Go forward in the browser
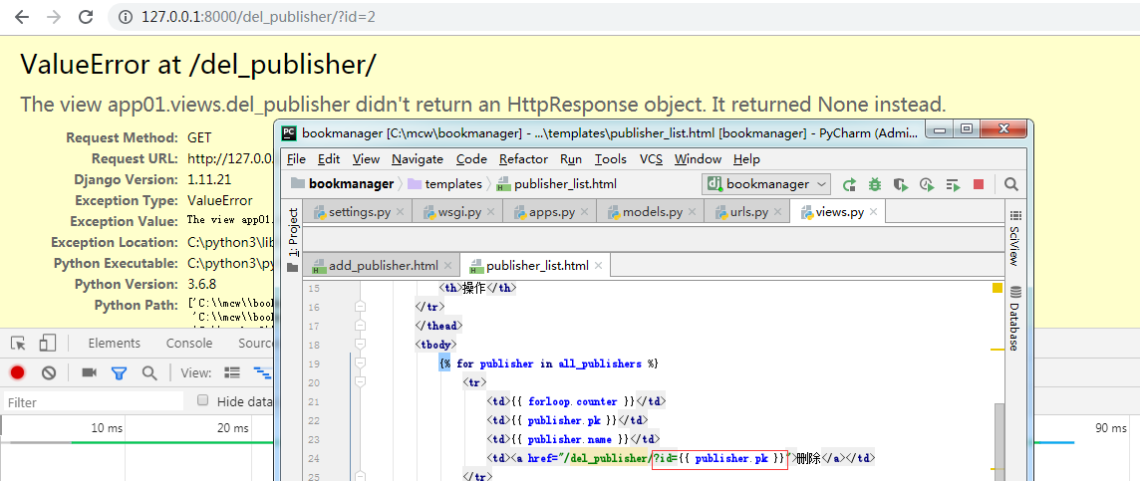This screenshot has height=481, width=1140. click(x=54, y=16)
